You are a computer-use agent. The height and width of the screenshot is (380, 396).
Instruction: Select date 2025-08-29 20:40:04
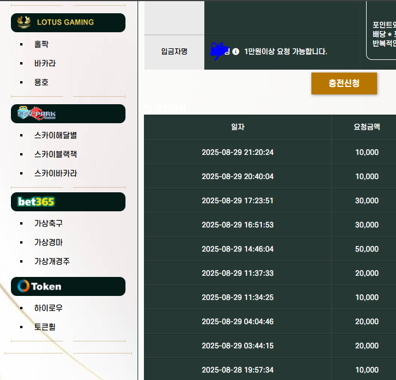(238, 176)
